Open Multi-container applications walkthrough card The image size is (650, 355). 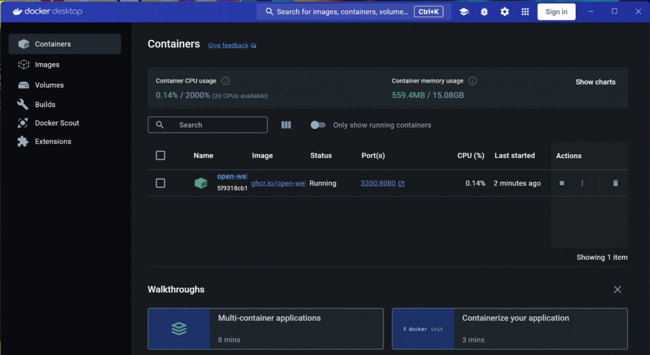(x=266, y=328)
